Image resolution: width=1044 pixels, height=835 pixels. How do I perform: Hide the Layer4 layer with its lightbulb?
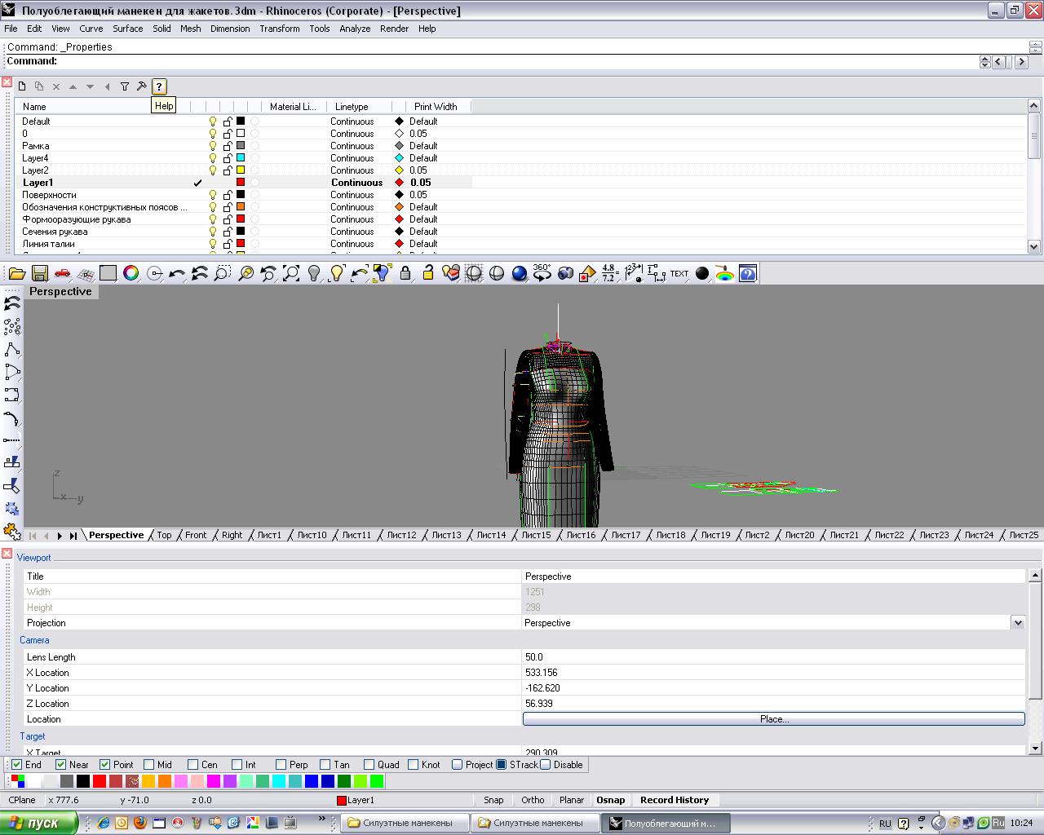pos(213,158)
